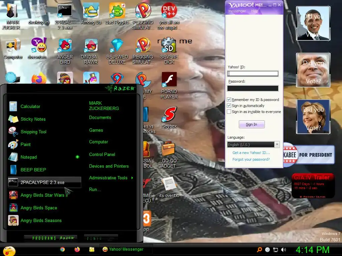Open PEGGING SIMULAT... icon in the top row
The width and height of the screenshot is (342, 256).
pos(143,17)
